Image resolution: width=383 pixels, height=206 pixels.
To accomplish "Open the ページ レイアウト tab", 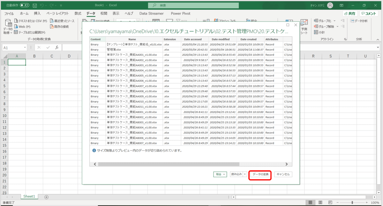I will point(57,13).
